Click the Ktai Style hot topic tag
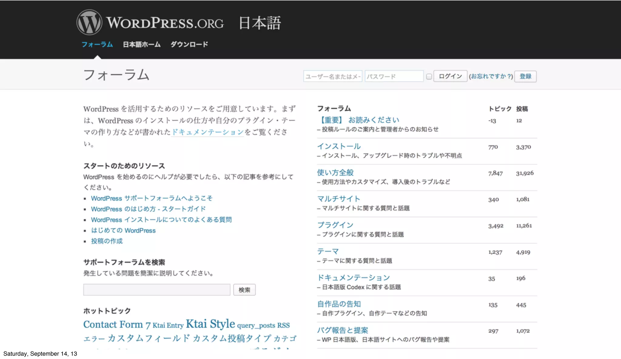 click(x=210, y=324)
